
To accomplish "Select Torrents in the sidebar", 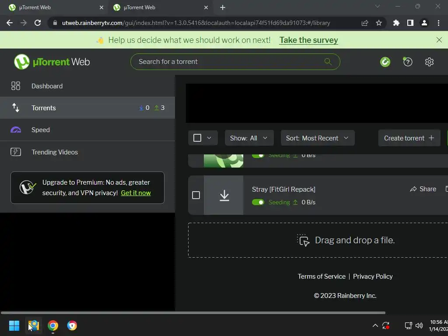I will (87, 108).
